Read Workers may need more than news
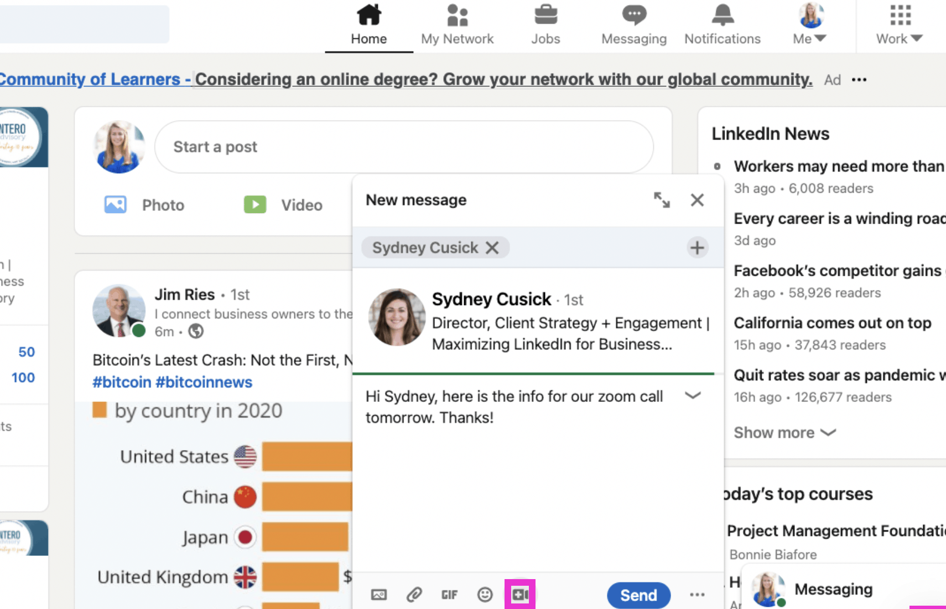Image resolution: width=946 pixels, height=609 pixels. [839, 166]
